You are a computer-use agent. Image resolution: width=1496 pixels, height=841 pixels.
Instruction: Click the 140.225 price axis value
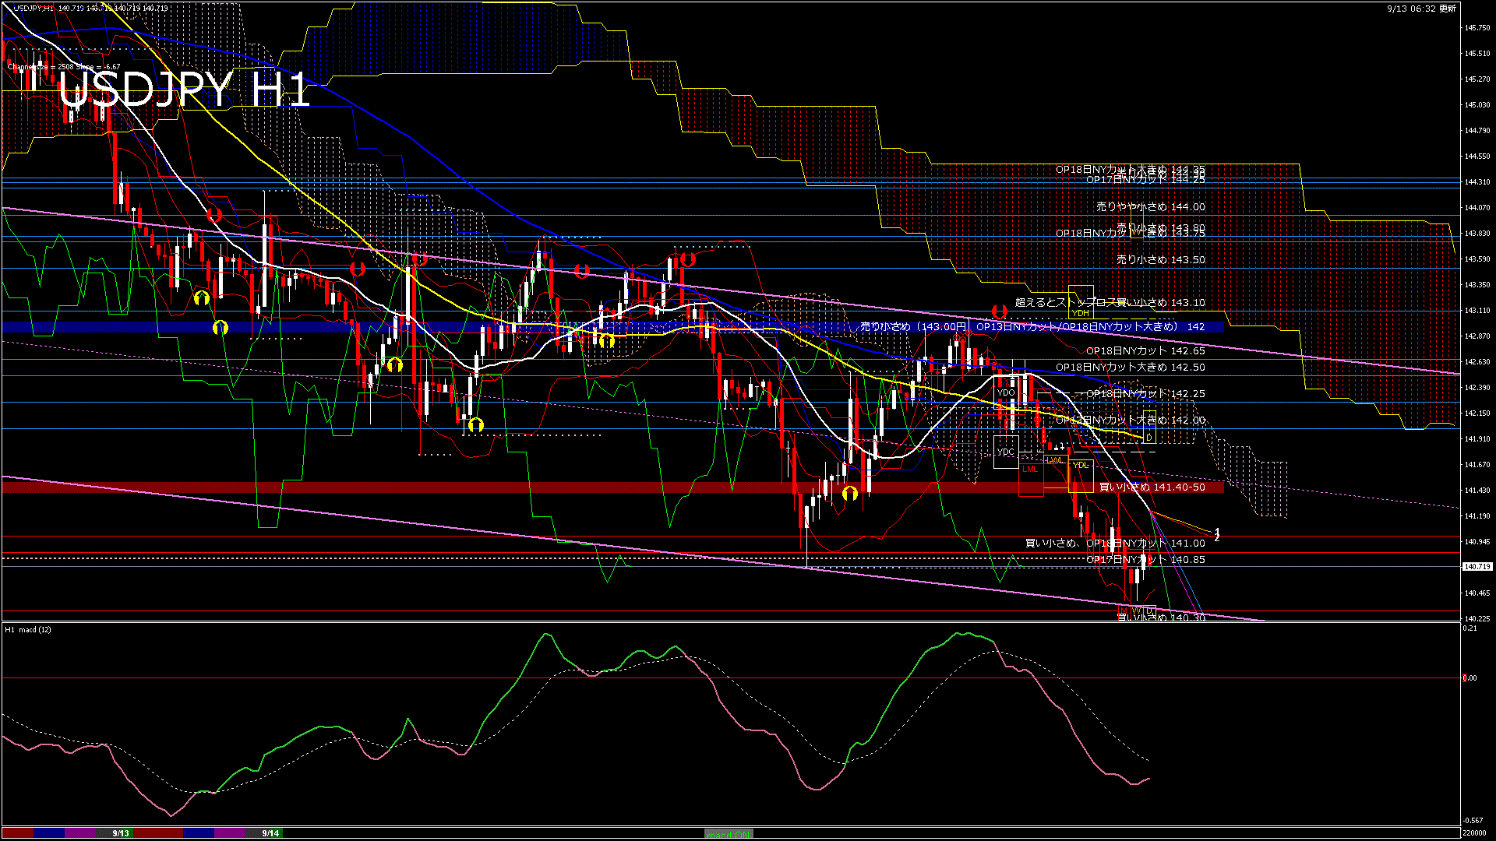(x=1477, y=619)
